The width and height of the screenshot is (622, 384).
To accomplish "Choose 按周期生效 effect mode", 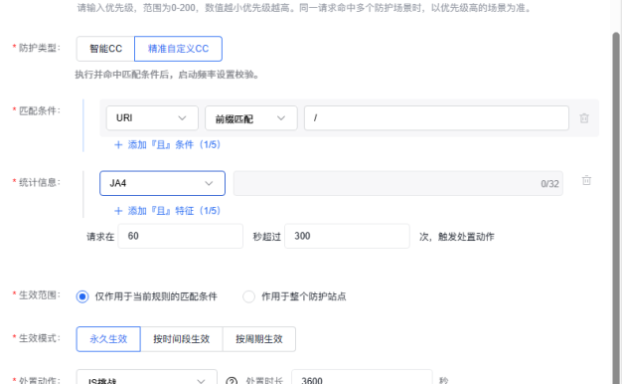I will point(259,339).
